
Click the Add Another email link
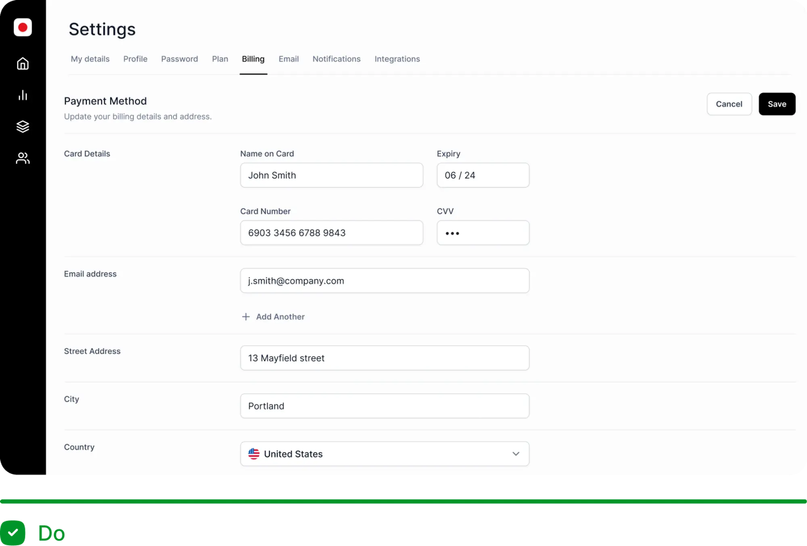280,317
